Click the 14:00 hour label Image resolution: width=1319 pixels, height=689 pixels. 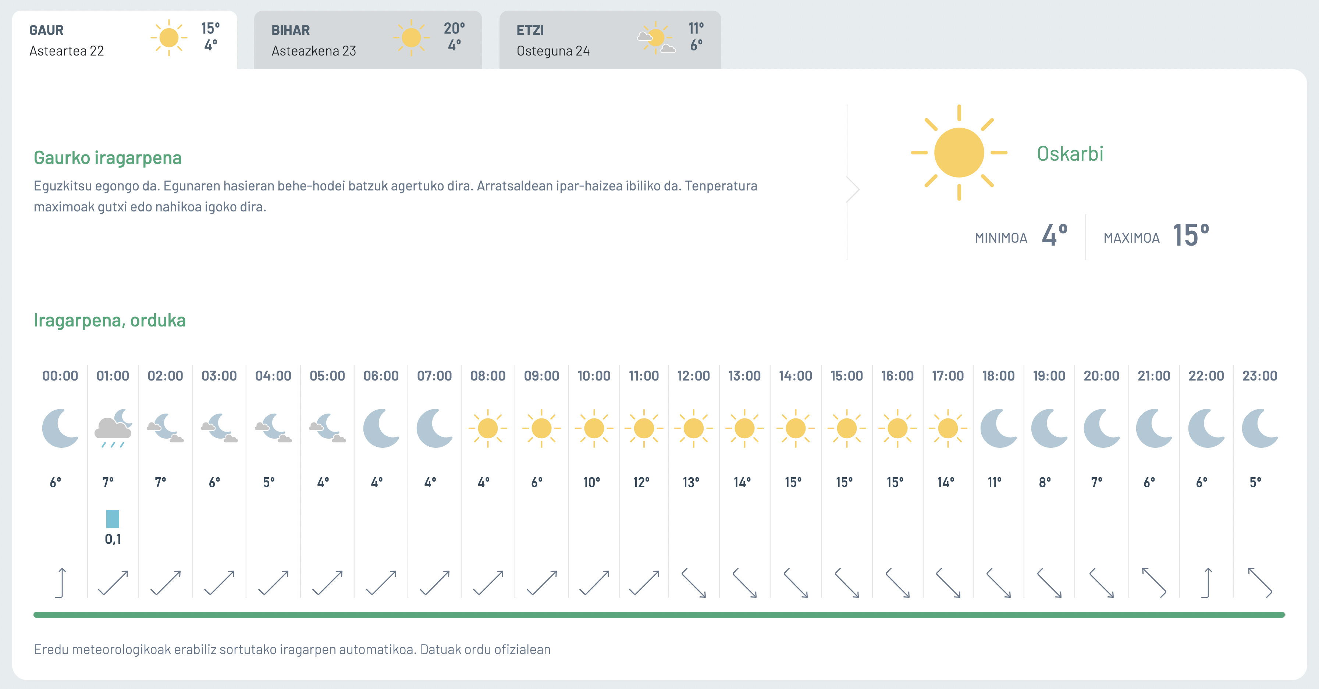(795, 376)
